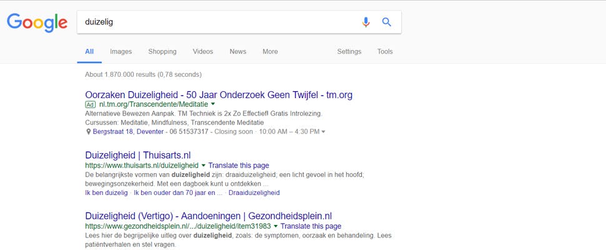
Task: Click the Ad label badge
Action: 91,104
